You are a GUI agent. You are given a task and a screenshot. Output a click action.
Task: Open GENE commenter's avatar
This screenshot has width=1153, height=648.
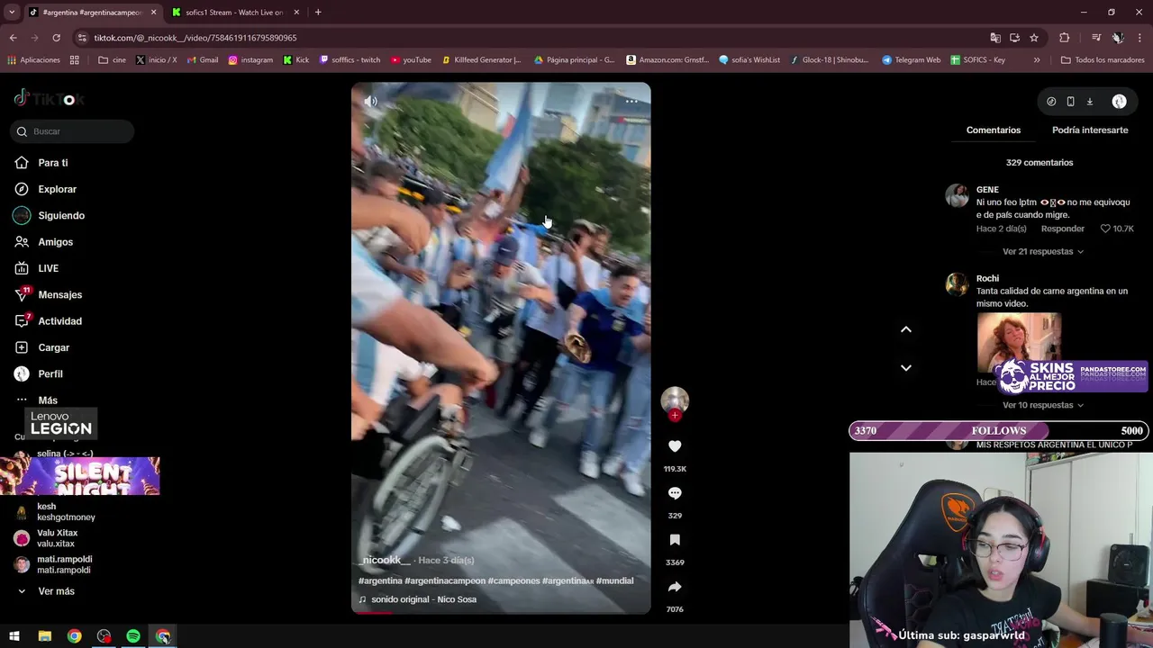(x=957, y=195)
